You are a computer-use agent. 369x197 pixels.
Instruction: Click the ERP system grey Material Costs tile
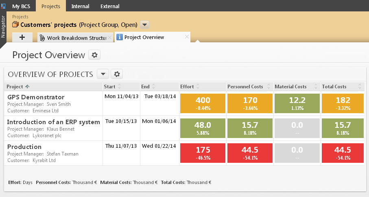[x=297, y=128]
